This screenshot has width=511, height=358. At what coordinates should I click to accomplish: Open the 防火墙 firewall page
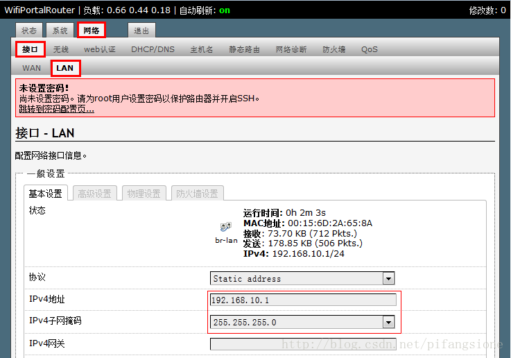334,49
